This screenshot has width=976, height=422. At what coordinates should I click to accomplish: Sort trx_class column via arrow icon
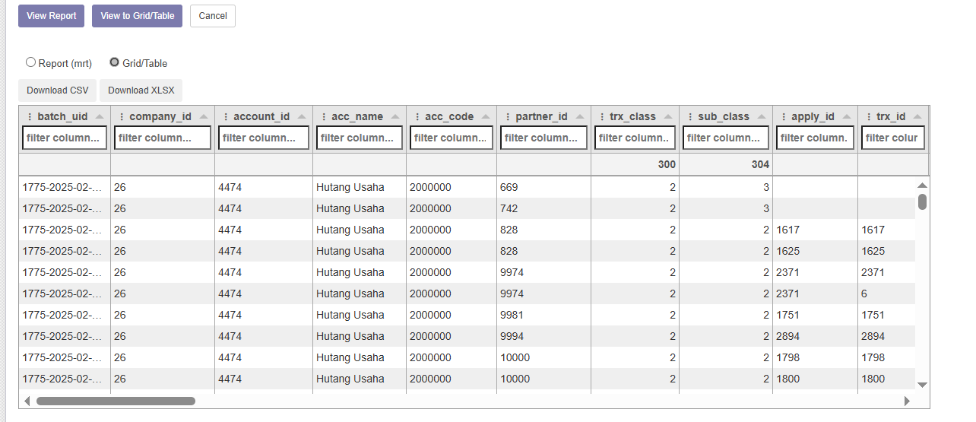click(668, 117)
